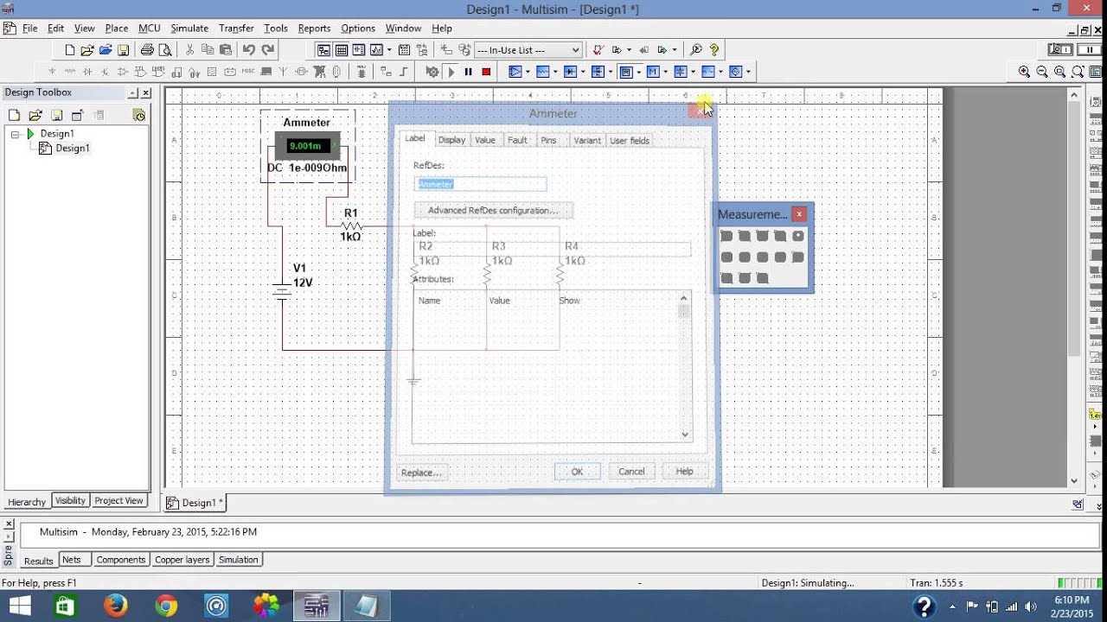
Task: Open the Place menu
Action: pos(116,29)
